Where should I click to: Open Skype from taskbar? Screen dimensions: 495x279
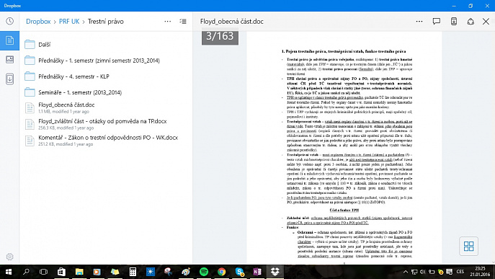240,272
